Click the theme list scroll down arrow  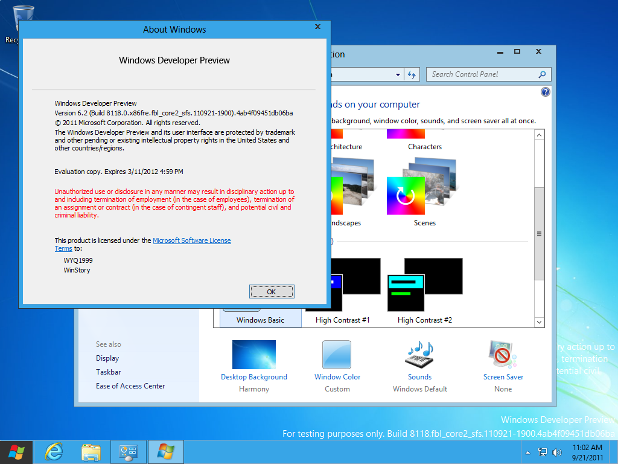point(539,322)
